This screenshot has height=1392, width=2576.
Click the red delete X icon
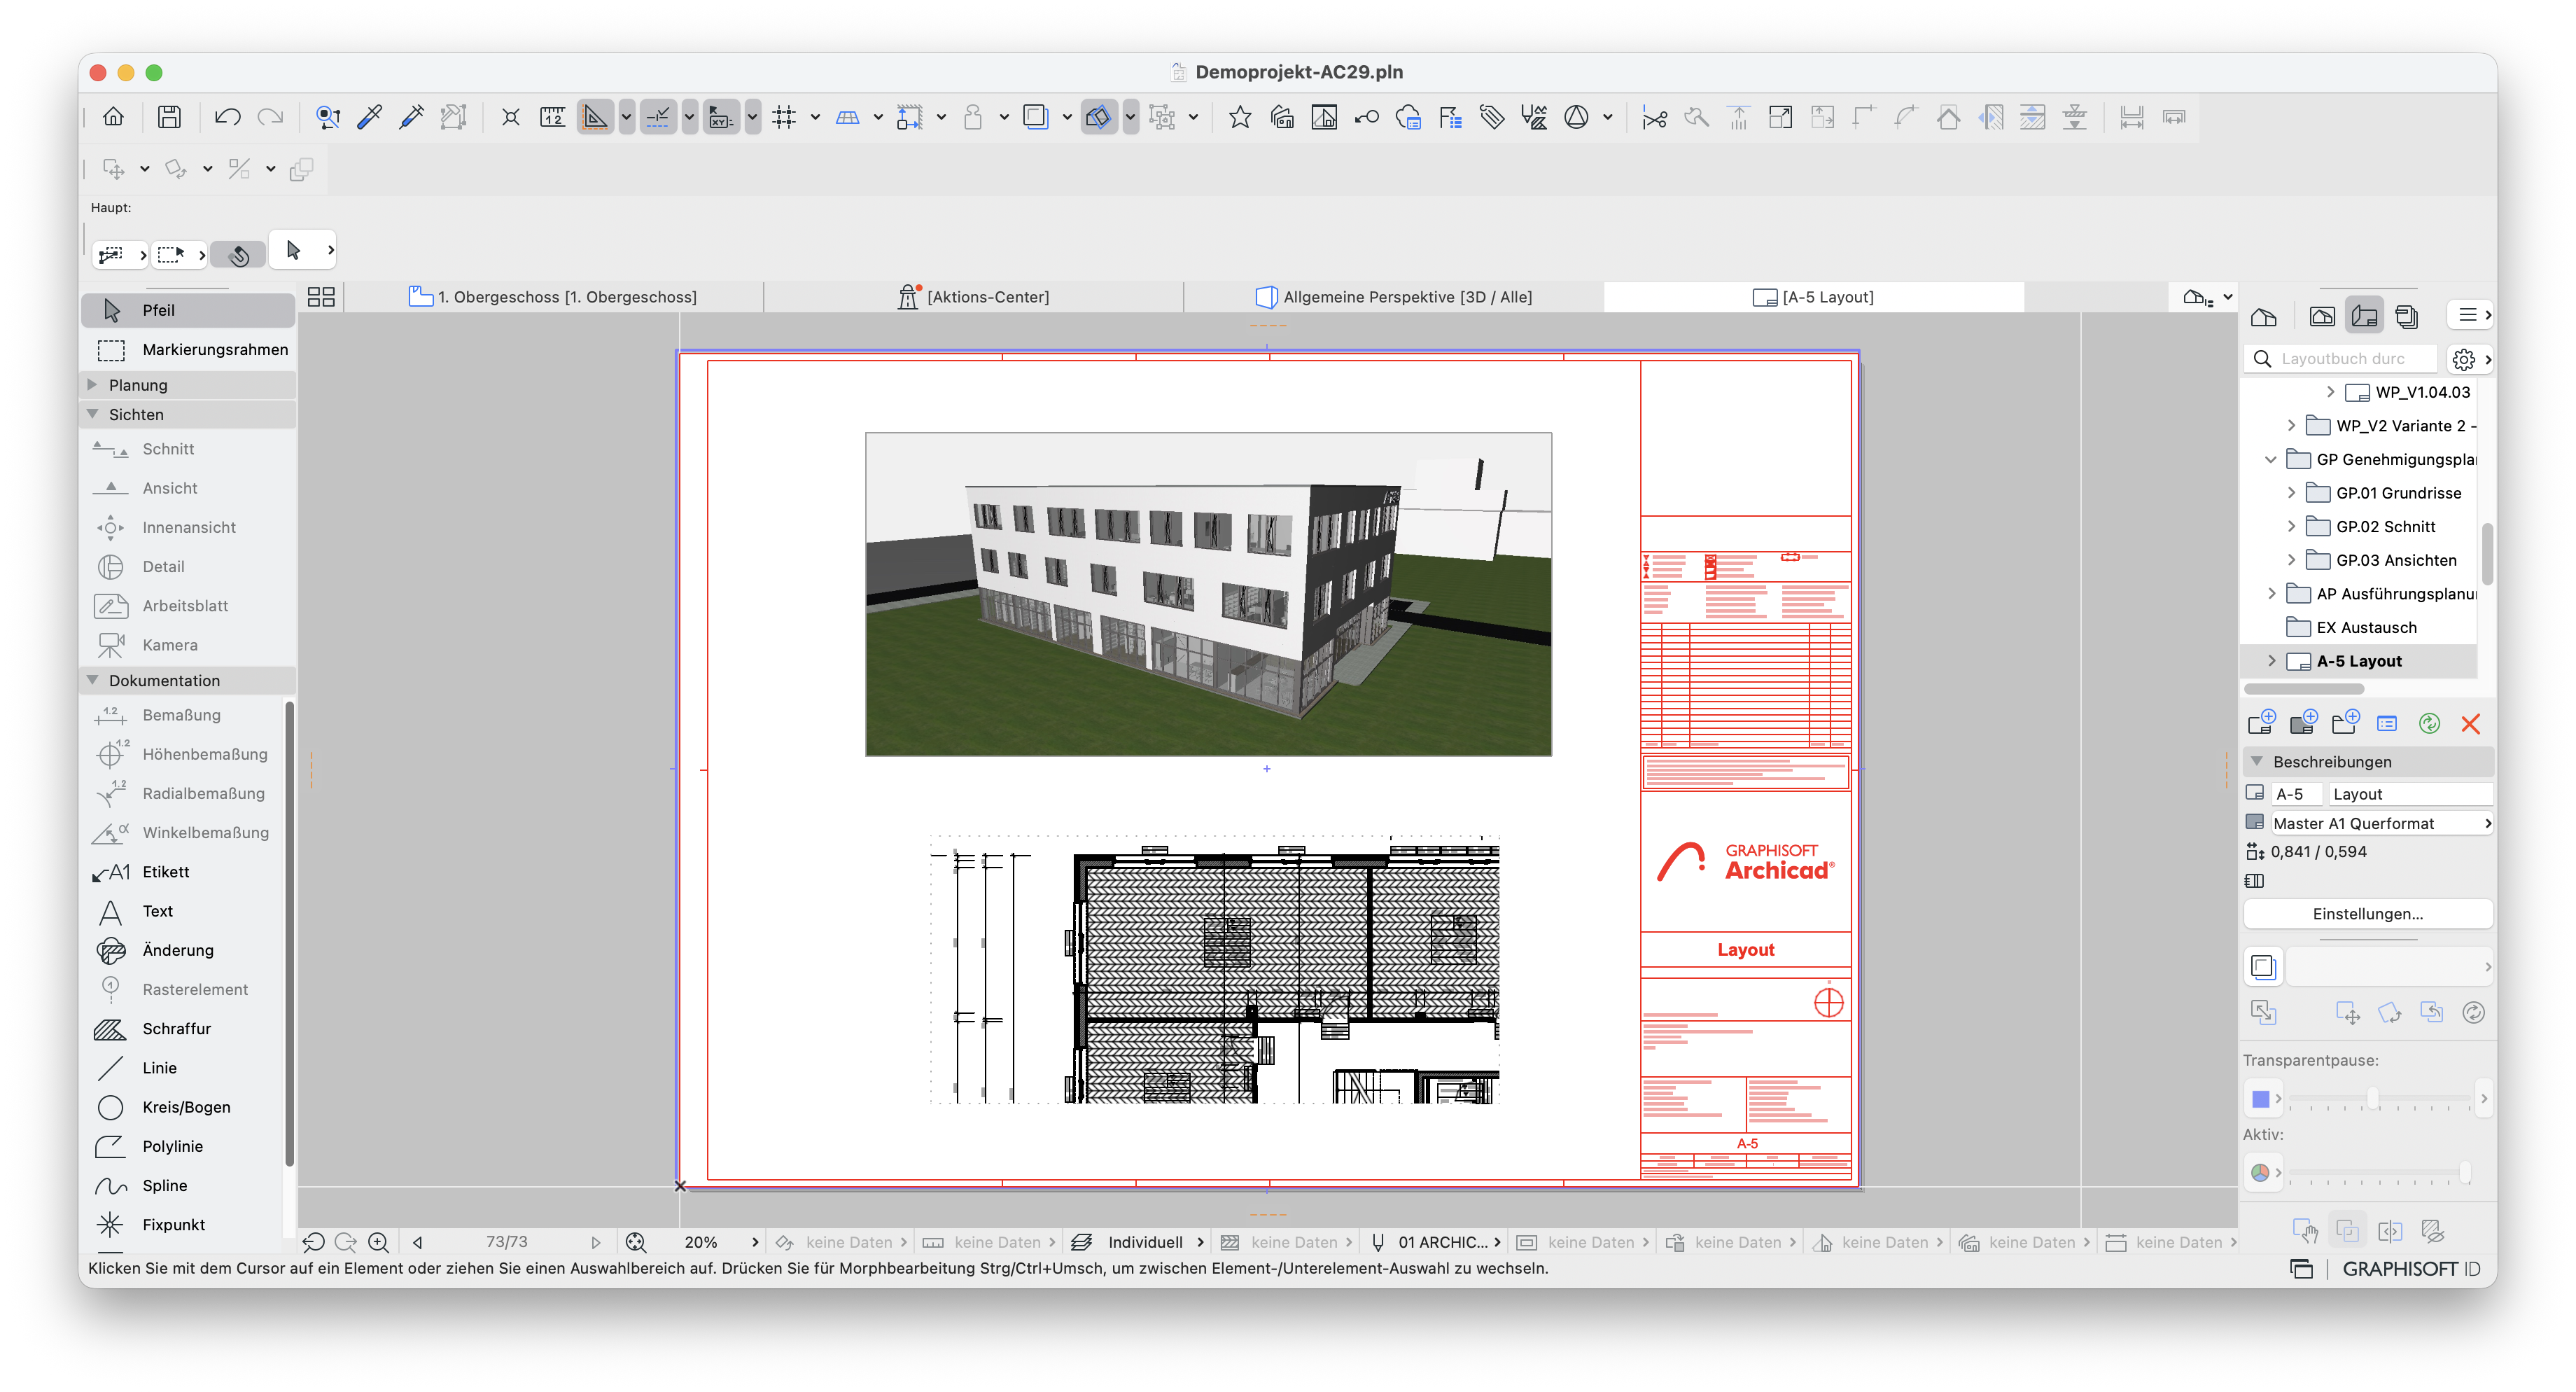click(x=2470, y=723)
